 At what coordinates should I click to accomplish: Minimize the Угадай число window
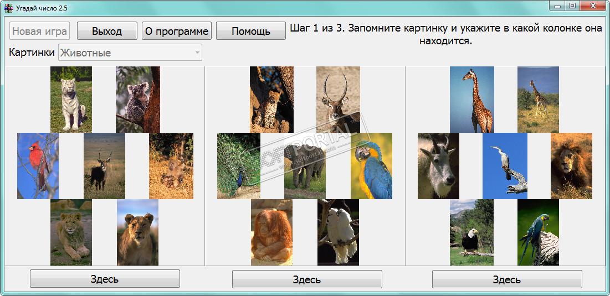pyautogui.click(x=557, y=6)
